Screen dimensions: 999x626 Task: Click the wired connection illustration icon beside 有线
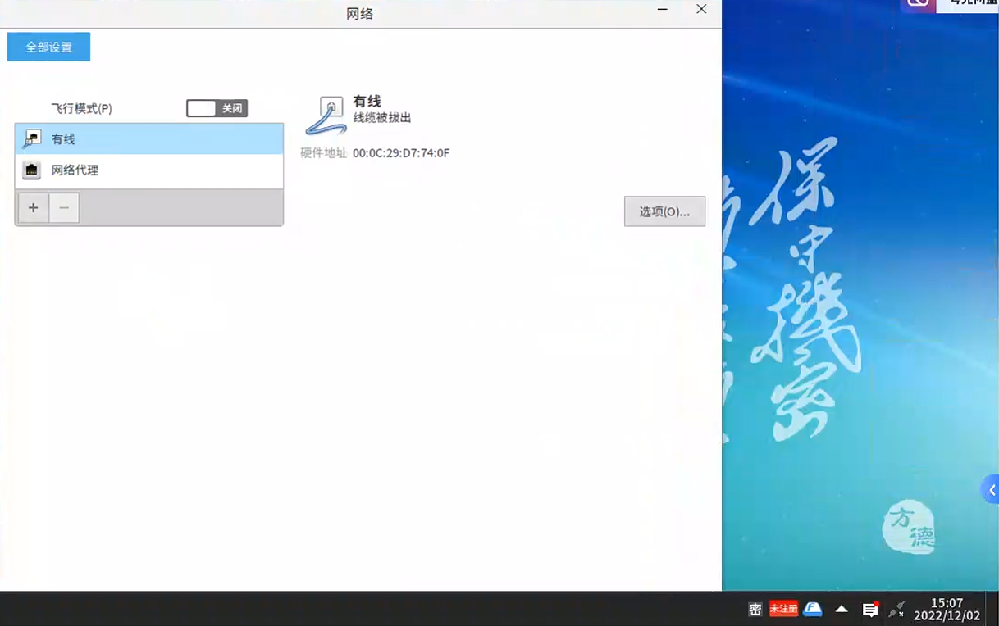328,115
